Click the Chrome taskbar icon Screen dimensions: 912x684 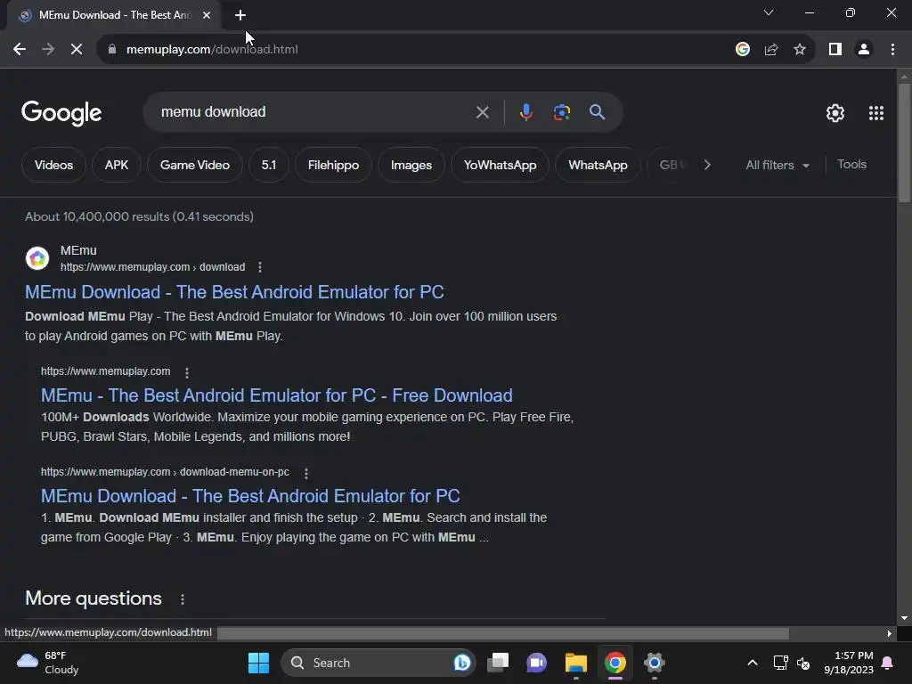click(x=615, y=663)
